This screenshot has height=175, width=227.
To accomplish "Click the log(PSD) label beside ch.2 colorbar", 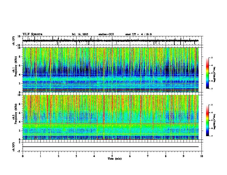I will (215, 122).
